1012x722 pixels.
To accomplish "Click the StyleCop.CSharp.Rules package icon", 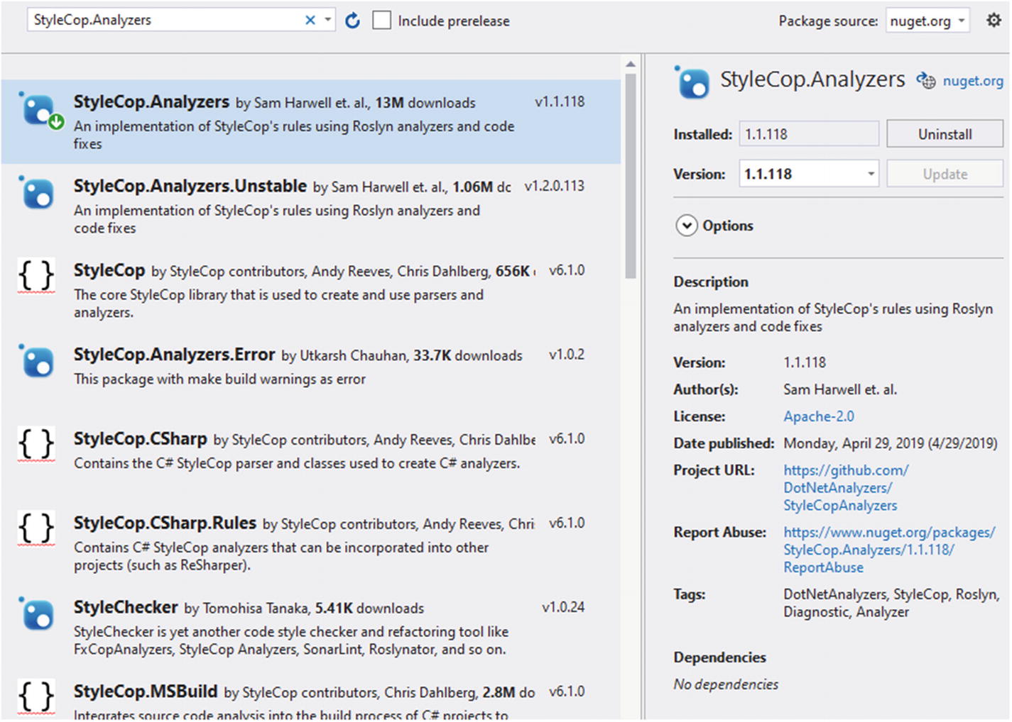I will 36,529.
